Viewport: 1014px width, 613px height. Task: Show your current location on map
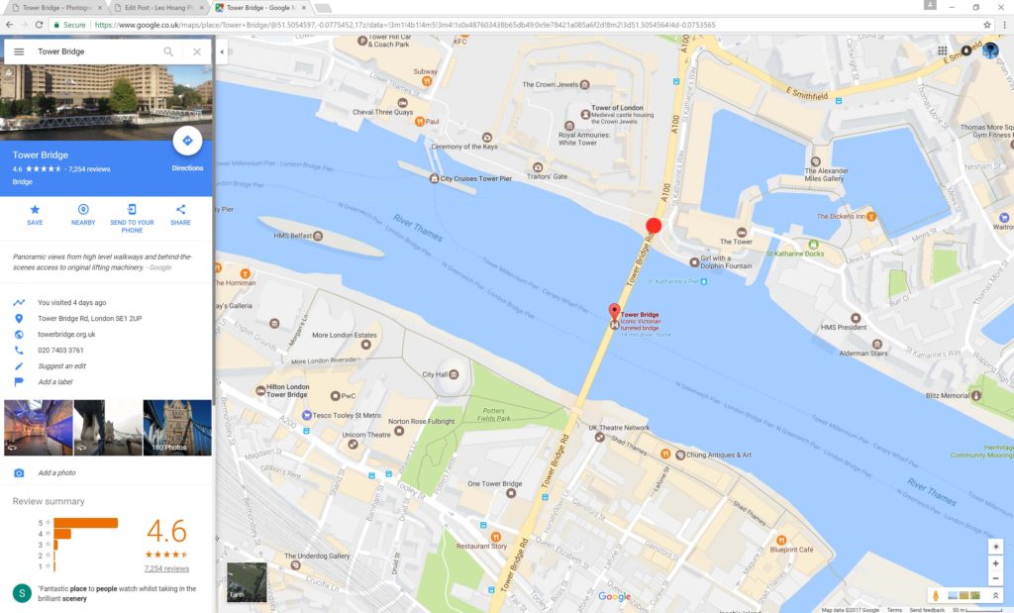coord(995,547)
